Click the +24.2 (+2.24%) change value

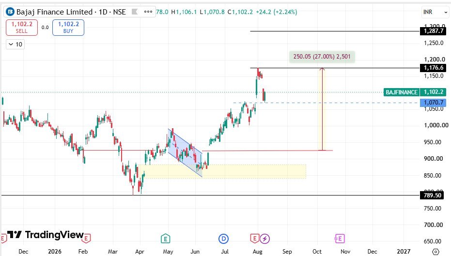point(277,12)
